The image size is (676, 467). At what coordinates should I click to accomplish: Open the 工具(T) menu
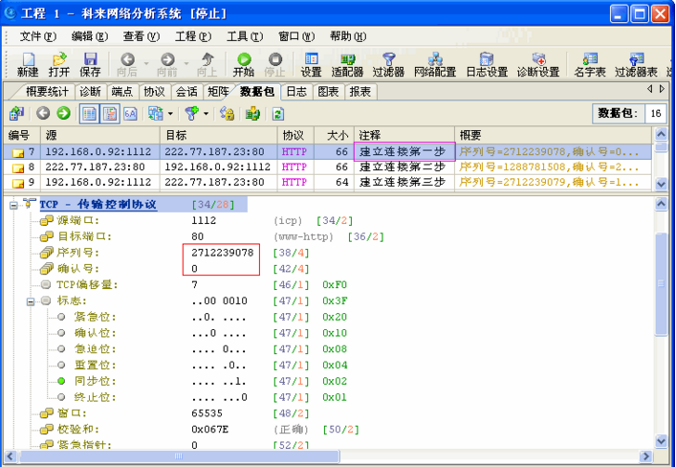click(245, 36)
